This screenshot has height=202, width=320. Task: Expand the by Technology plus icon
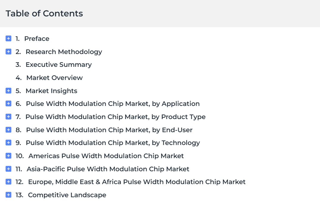(8, 143)
